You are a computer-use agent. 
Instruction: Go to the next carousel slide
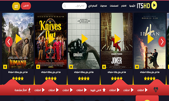click(162, 42)
